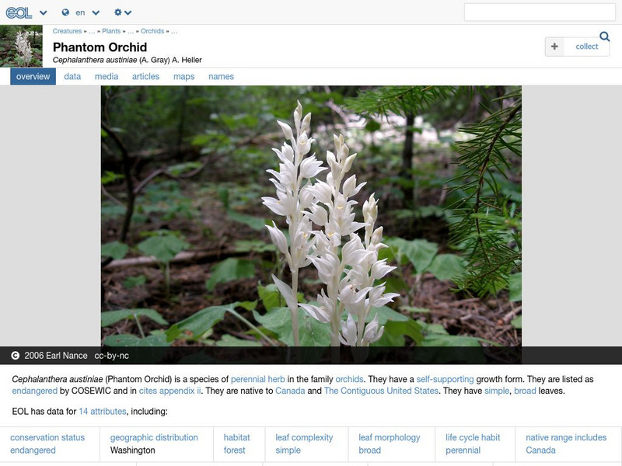The height and width of the screenshot is (466, 622).
Task: Open the media tab
Action: (106, 76)
